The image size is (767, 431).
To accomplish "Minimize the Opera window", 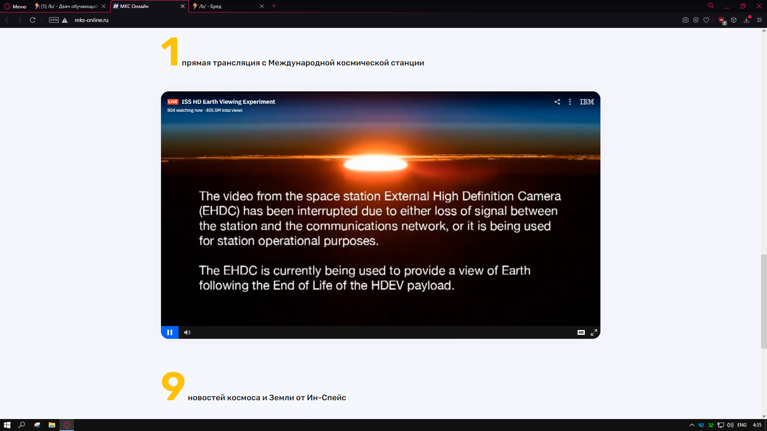I will coord(727,6).
